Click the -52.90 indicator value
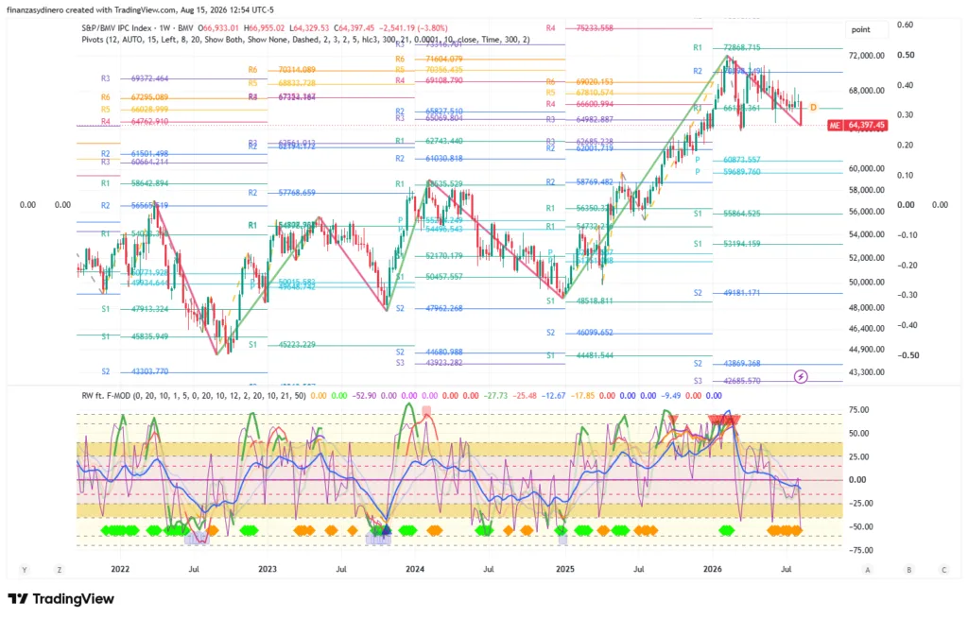This screenshot has width=968, height=619. 364,396
